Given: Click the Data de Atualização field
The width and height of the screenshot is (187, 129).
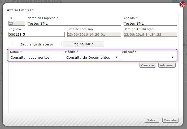Looking at the screenshot, I should point(150,34).
